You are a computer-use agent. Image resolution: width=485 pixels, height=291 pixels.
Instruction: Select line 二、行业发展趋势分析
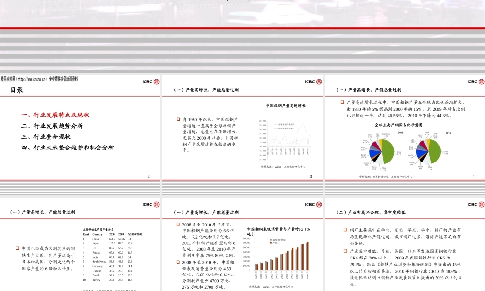[52, 126]
